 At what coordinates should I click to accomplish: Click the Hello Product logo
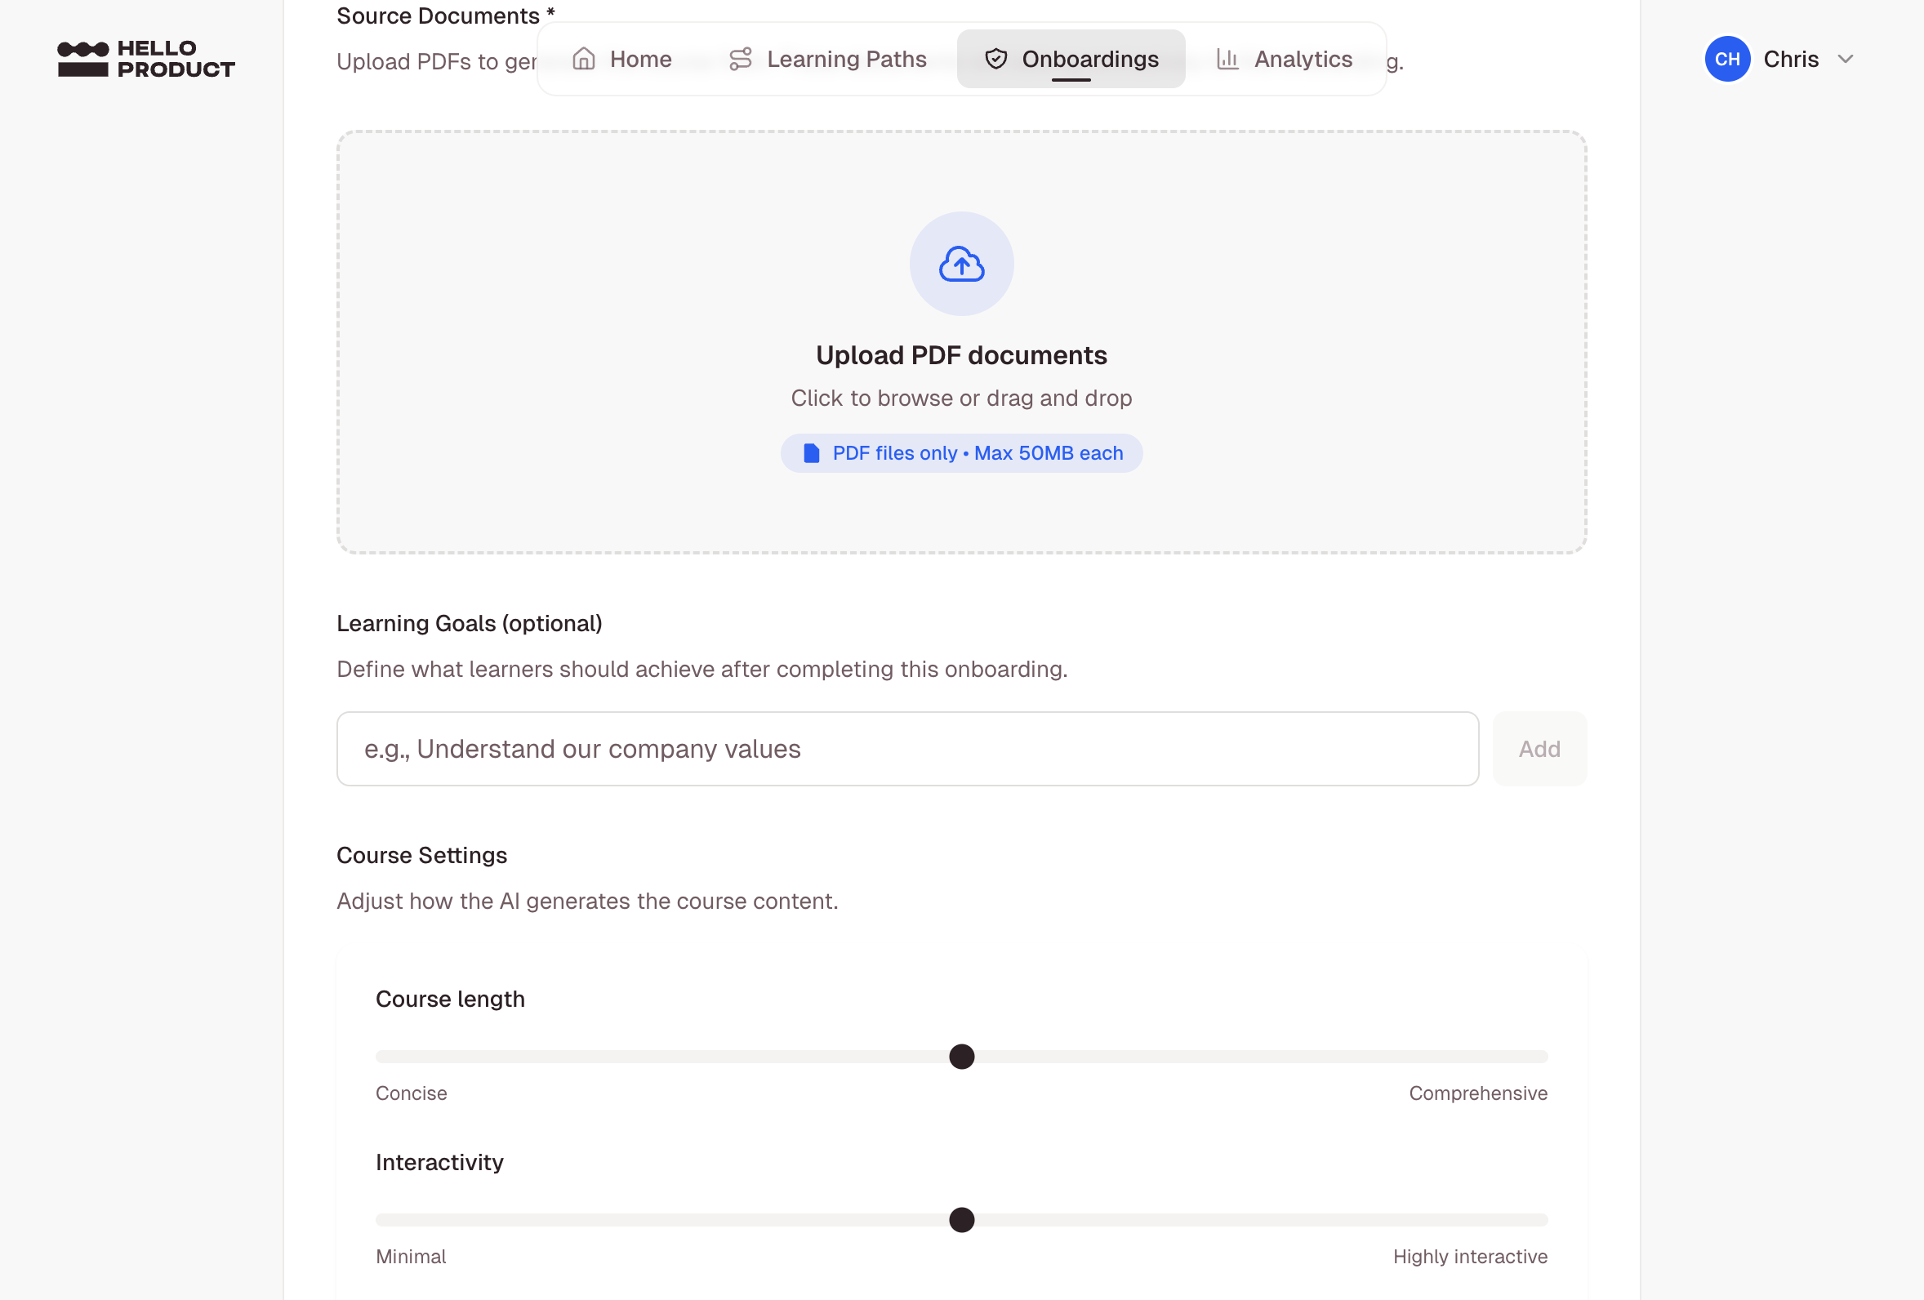tap(145, 58)
